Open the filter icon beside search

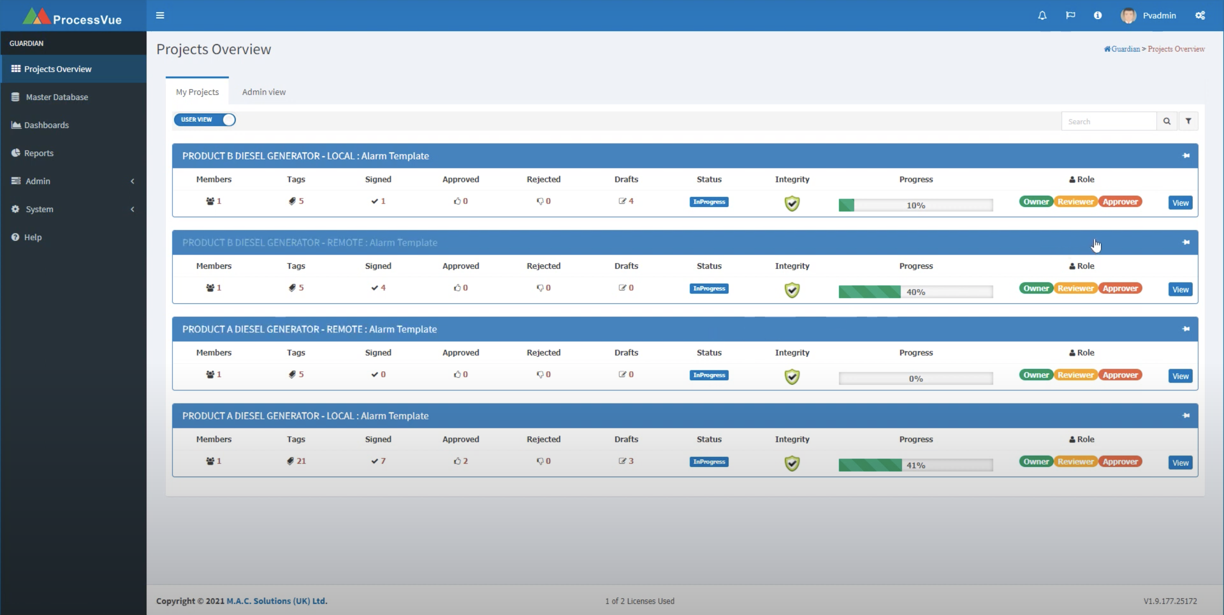tap(1188, 121)
